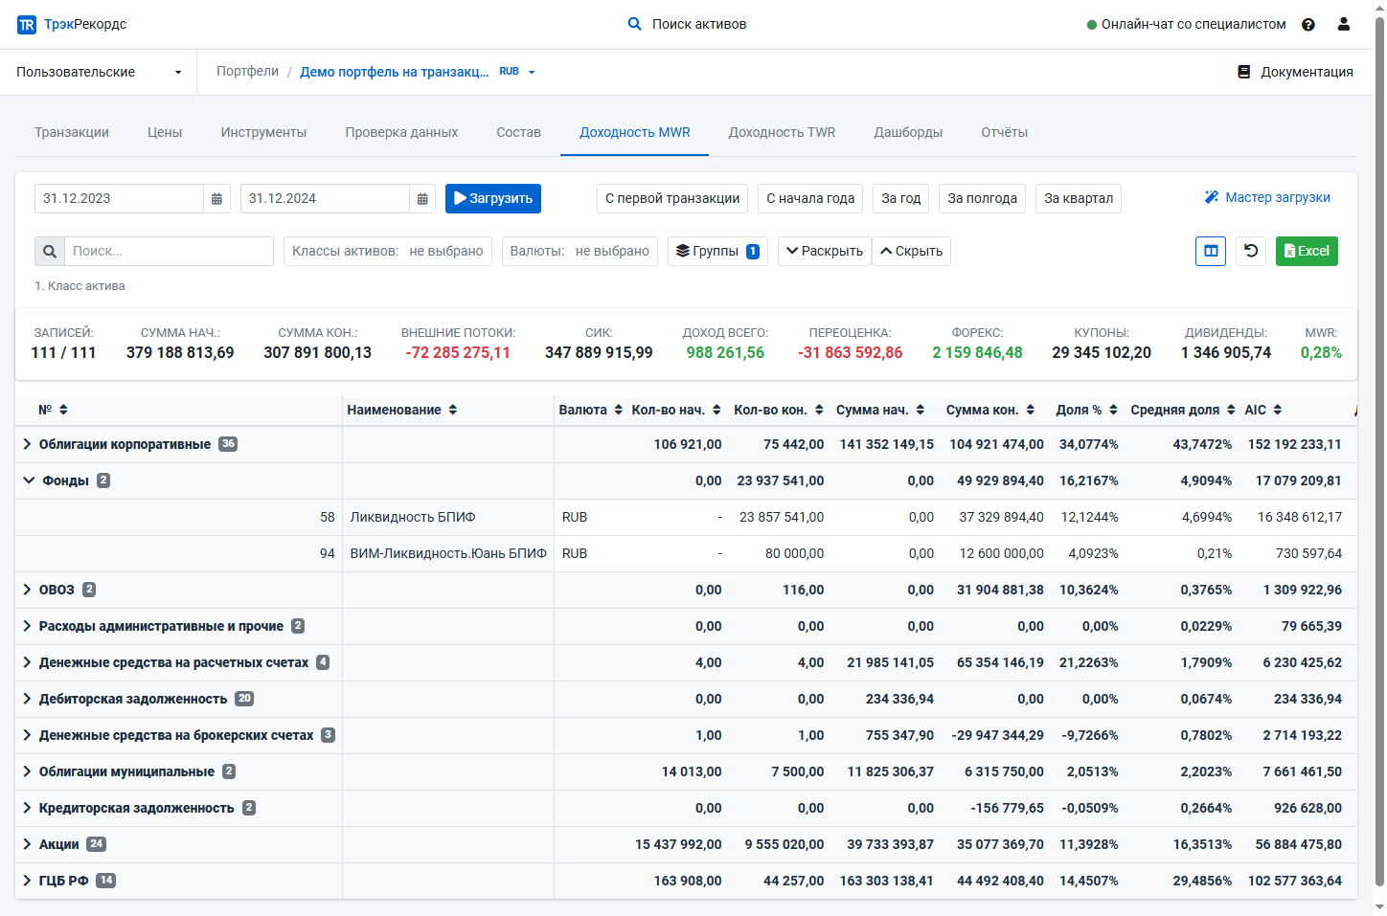Image resolution: width=1387 pixels, height=916 pixels.
Task: Click the Загрузить button
Action: [x=493, y=198]
